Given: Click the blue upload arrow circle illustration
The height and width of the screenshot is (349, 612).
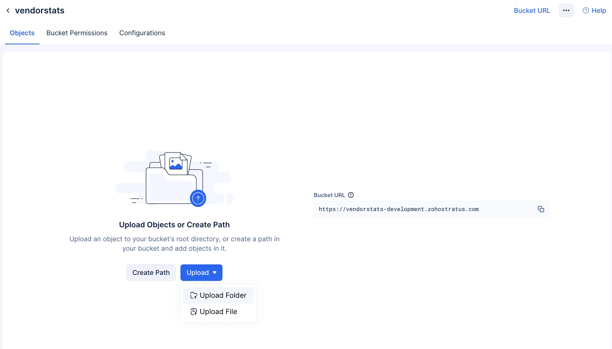Looking at the screenshot, I should (198, 198).
